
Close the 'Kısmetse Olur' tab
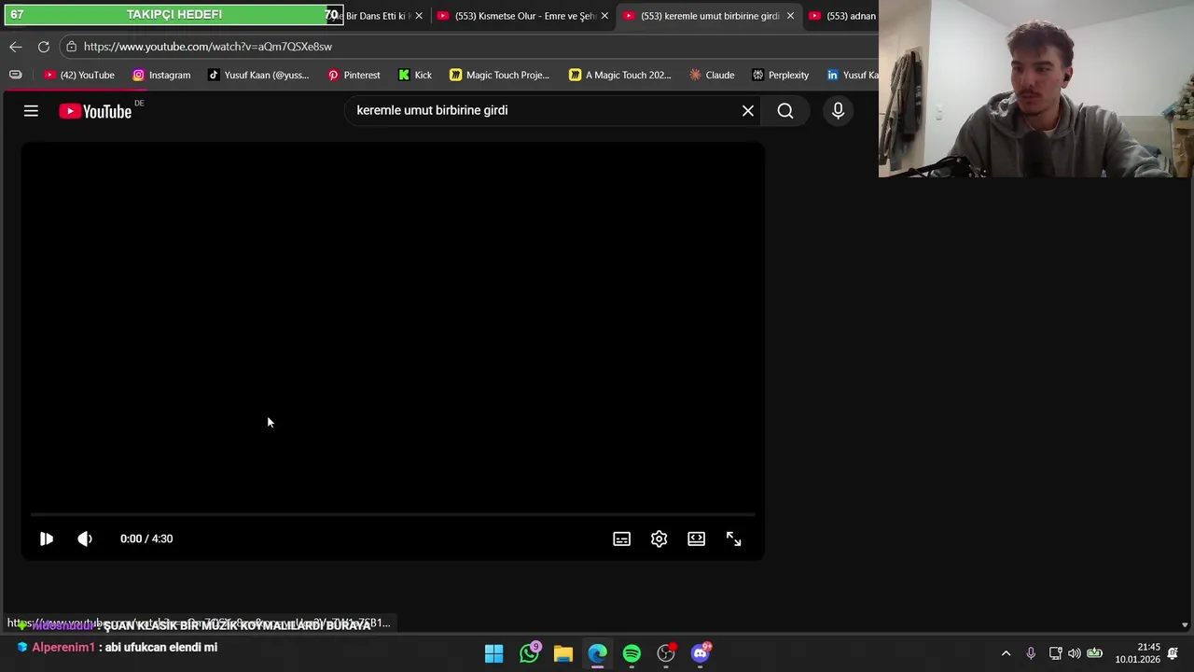[604, 16]
